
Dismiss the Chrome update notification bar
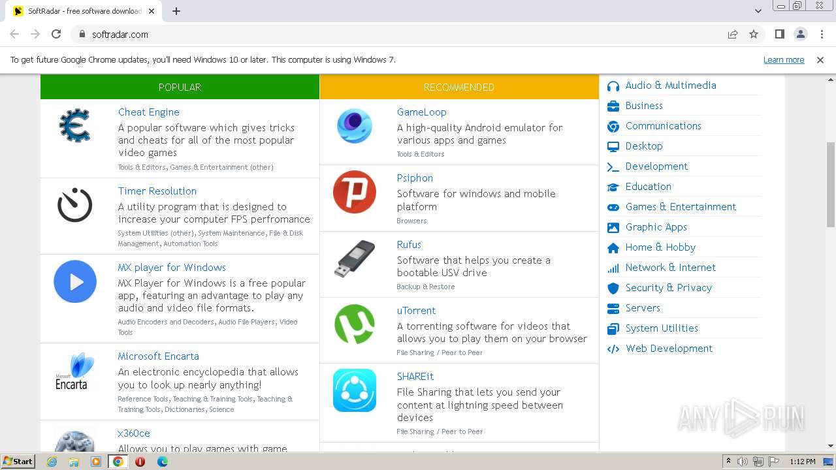(x=820, y=59)
